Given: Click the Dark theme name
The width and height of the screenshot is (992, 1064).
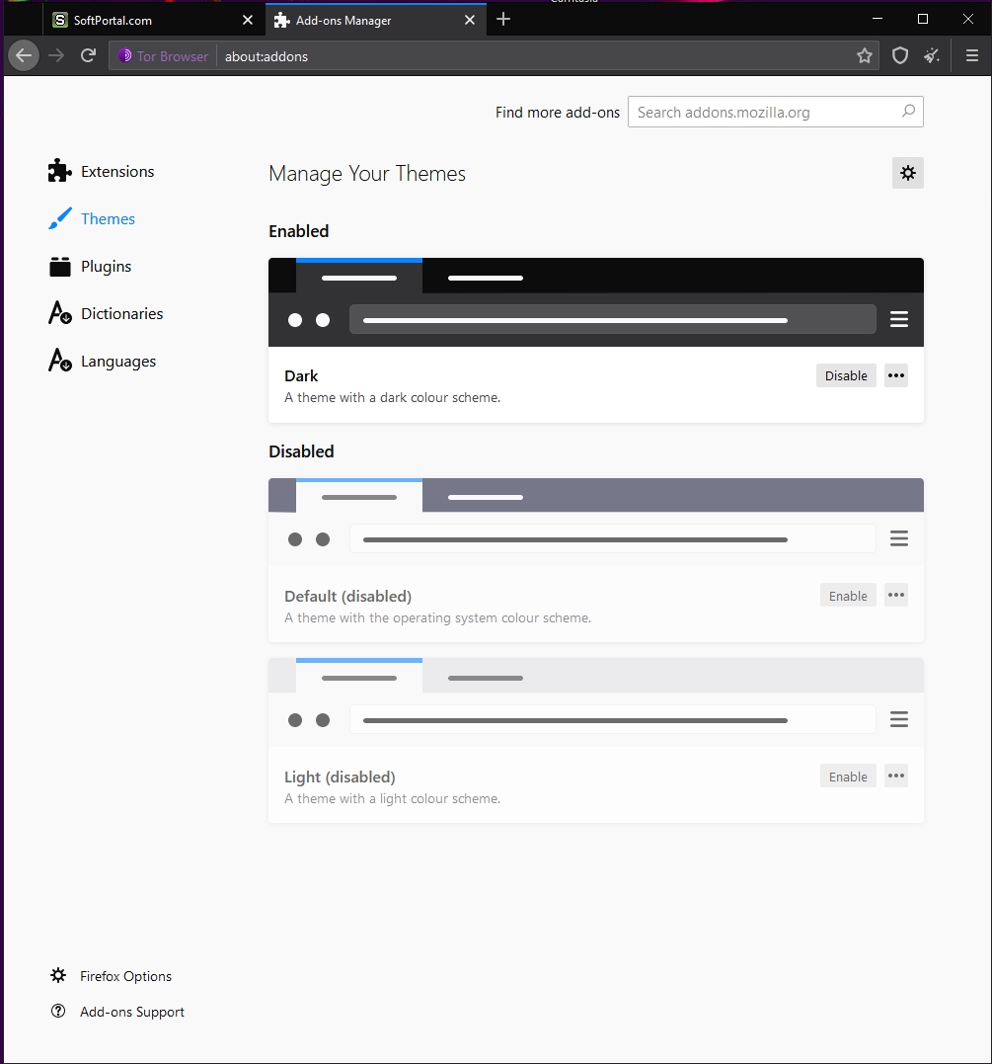Looking at the screenshot, I should (x=301, y=376).
